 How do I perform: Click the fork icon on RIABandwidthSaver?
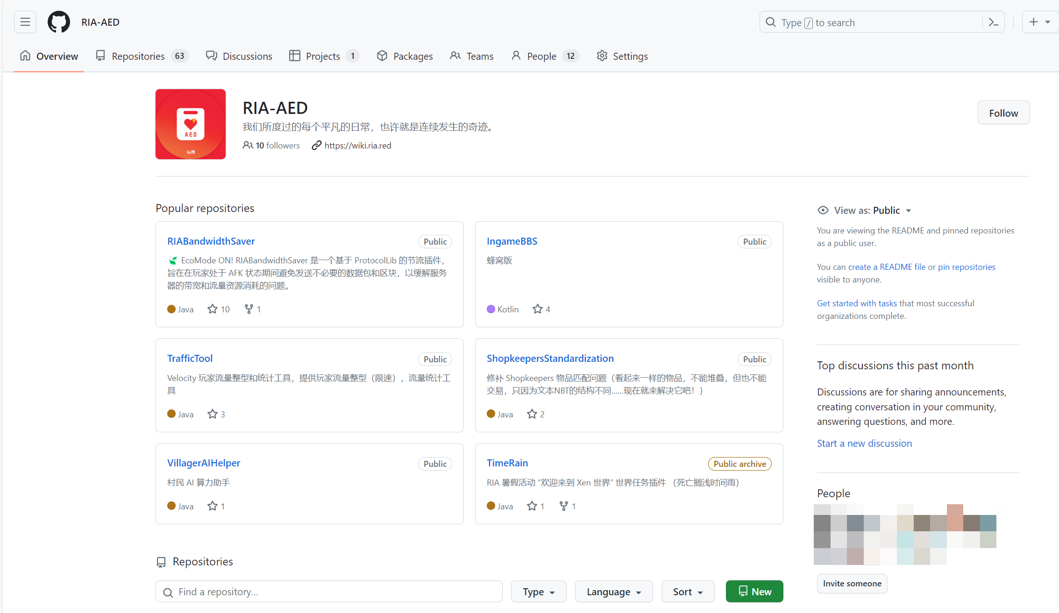point(249,309)
